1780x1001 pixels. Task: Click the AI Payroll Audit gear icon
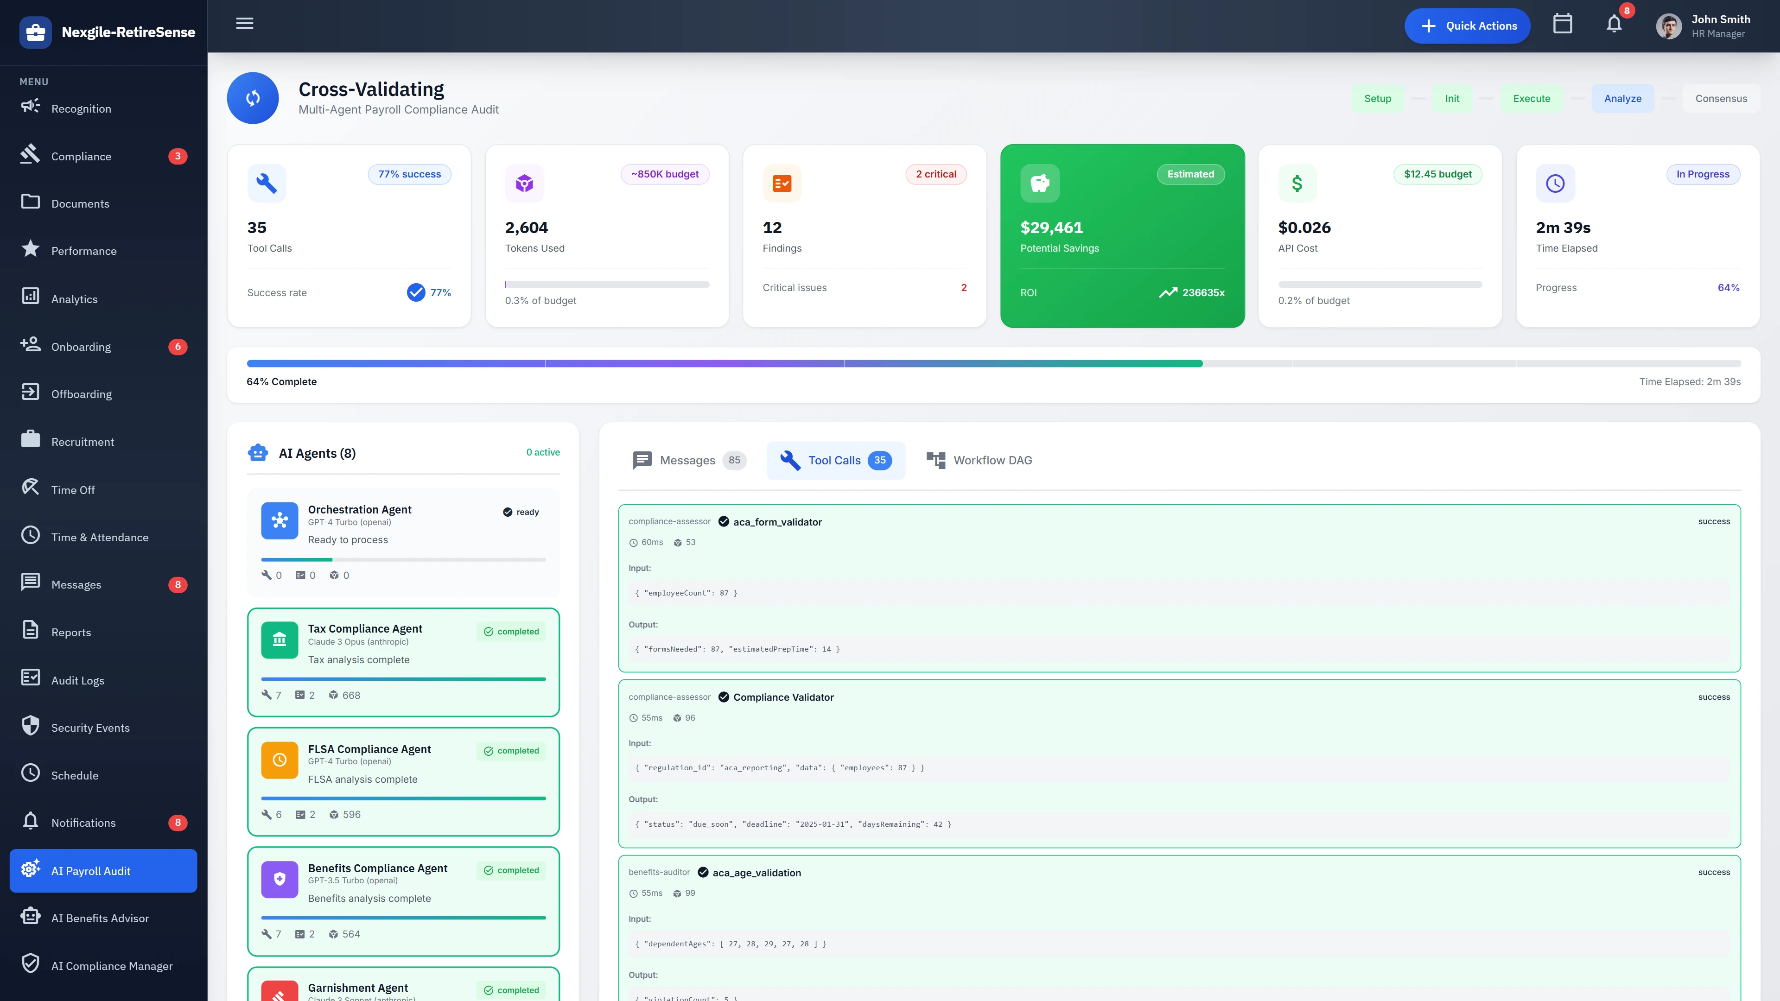point(30,870)
